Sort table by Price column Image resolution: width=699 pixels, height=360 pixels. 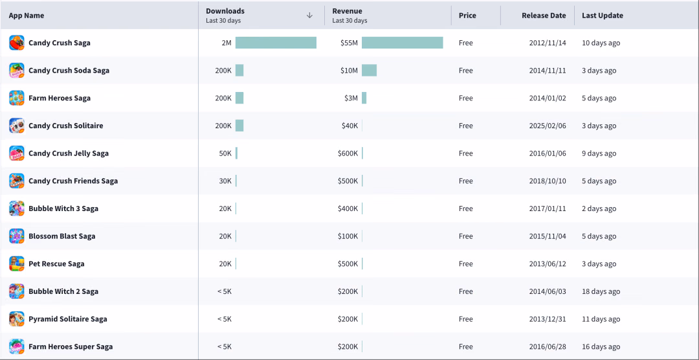coord(467,16)
